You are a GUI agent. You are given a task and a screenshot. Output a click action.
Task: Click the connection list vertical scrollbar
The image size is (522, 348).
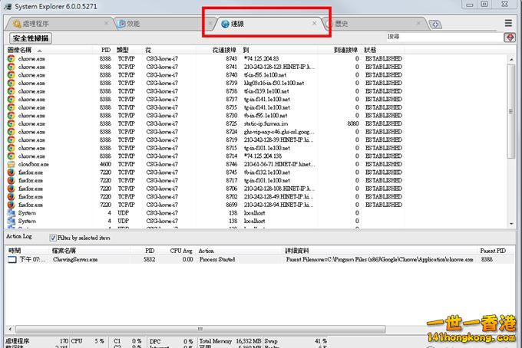(x=511, y=138)
